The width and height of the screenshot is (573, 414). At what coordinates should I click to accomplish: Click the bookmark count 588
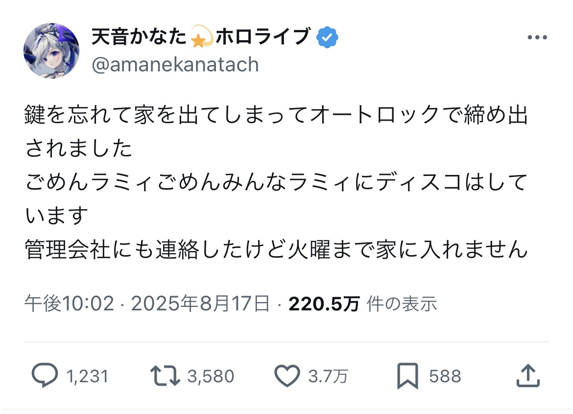(445, 376)
